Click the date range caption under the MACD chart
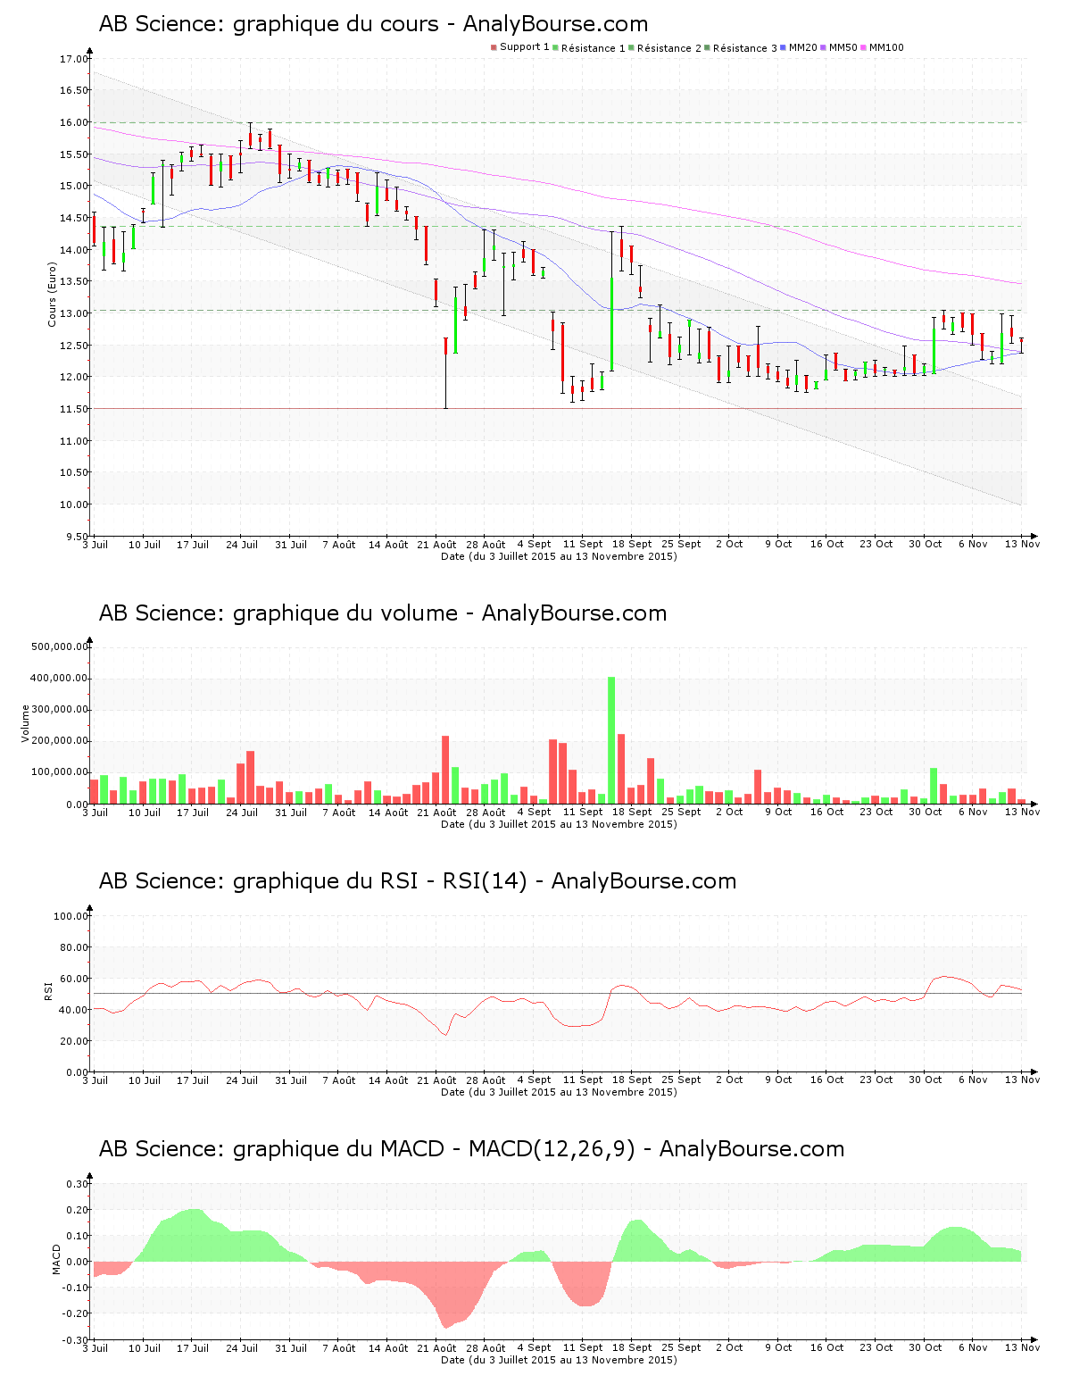The image size is (1071, 1384). pyautogui.click(x=559, y=1360)
